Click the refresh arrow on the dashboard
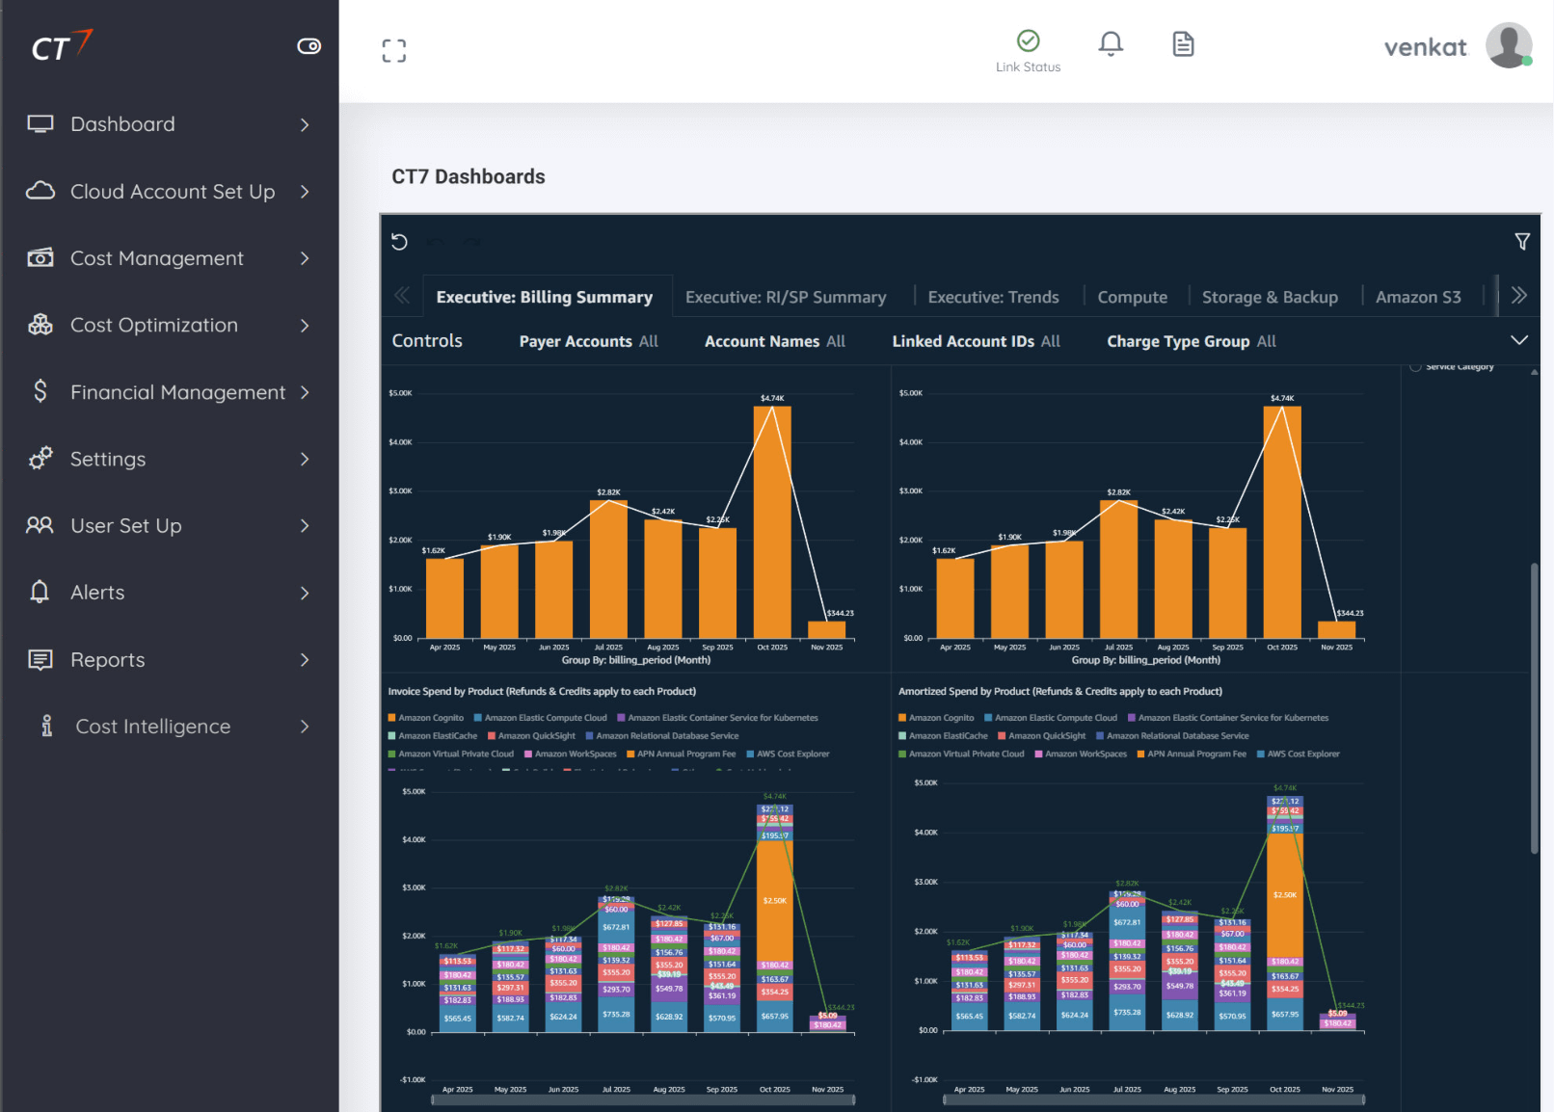Viewport: 1554px width, 1112px height. point(400,242)
